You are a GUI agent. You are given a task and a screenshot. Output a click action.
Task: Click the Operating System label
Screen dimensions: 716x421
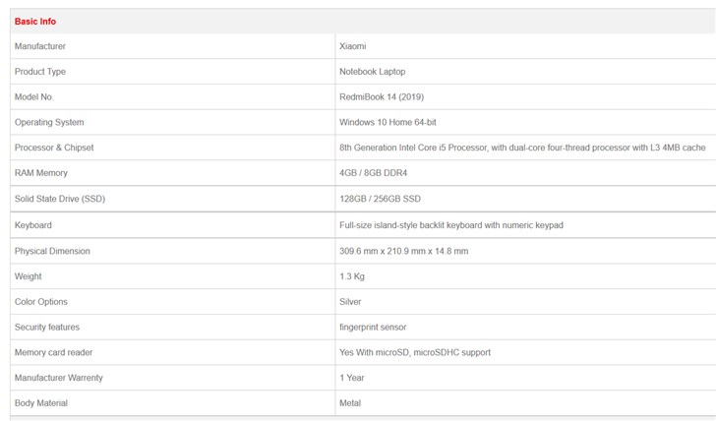click(x=49, y=123)
